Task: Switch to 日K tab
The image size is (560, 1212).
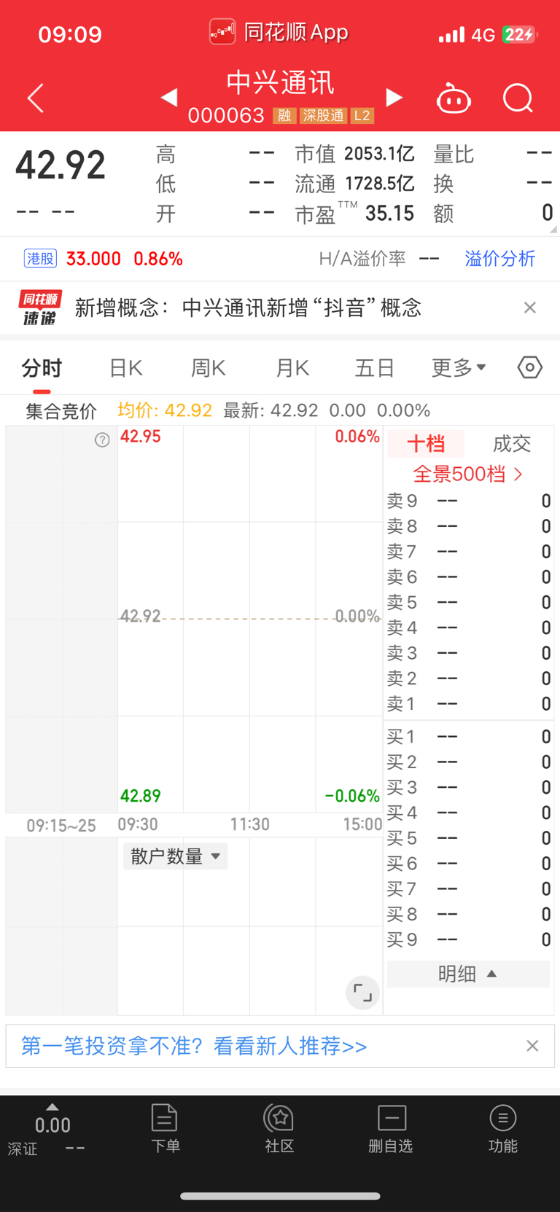Action: [x=125, y=368]
